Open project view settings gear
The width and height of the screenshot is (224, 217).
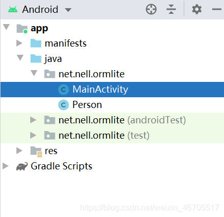(197, 9)
